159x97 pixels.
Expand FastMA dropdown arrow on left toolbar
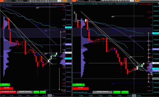point(62,1)
